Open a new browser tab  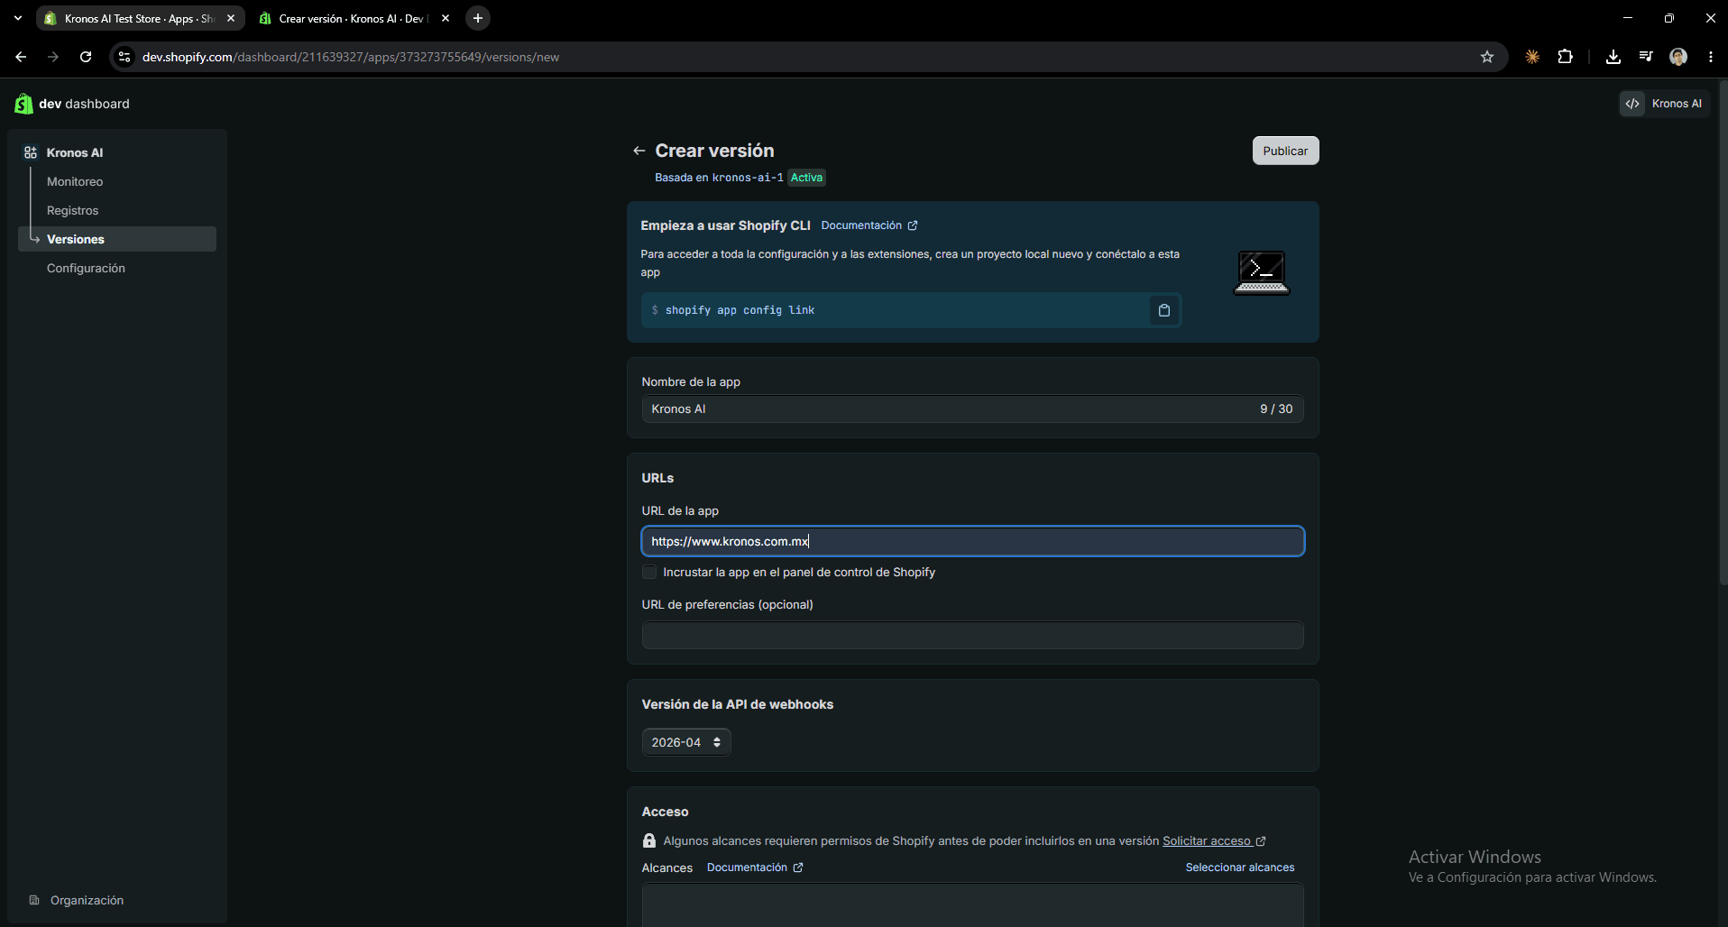478,18
